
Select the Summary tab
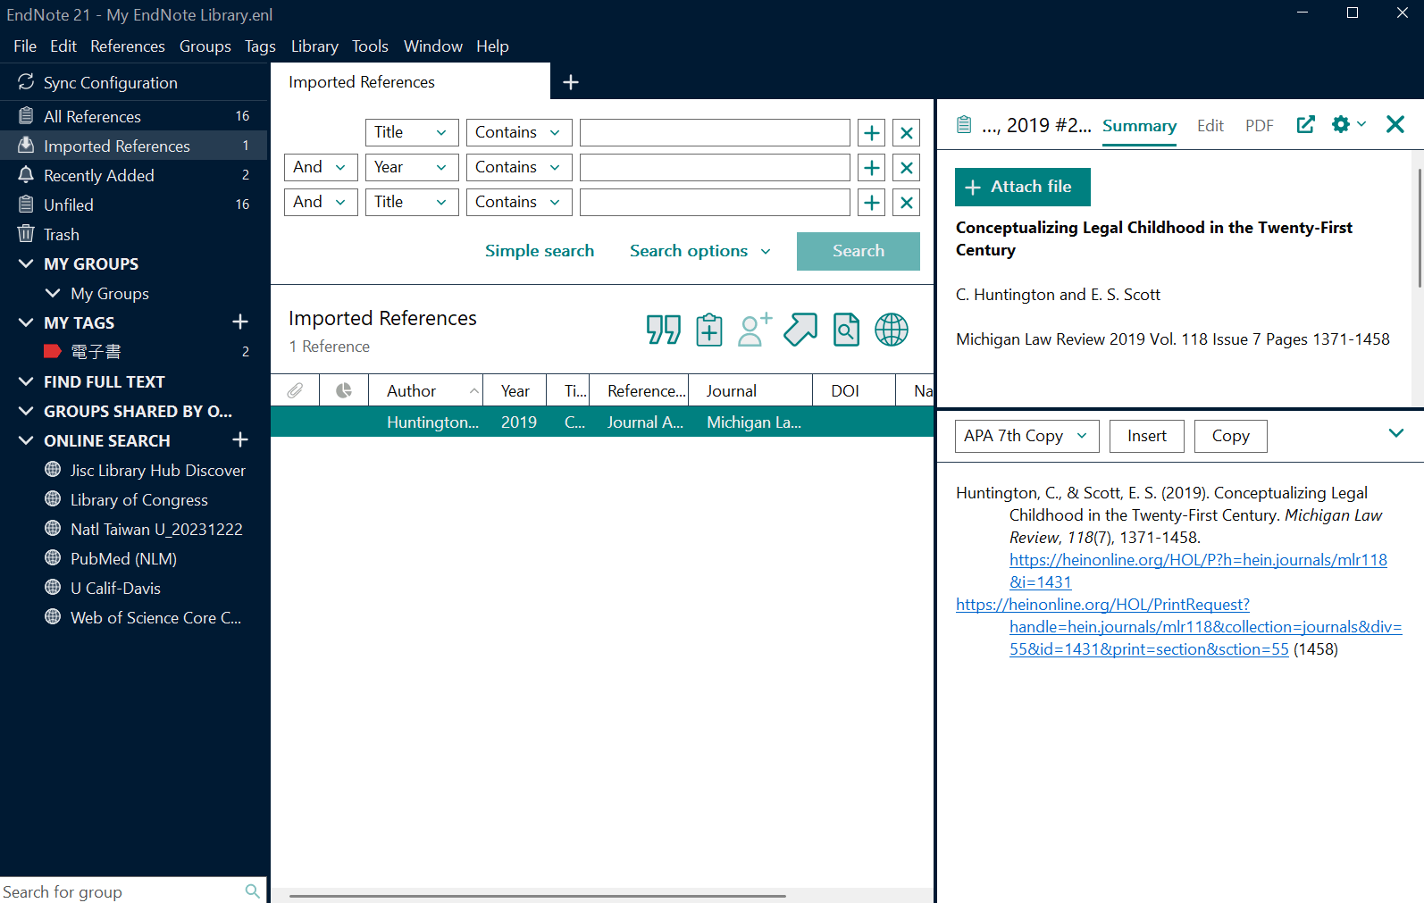point(1139,126)
